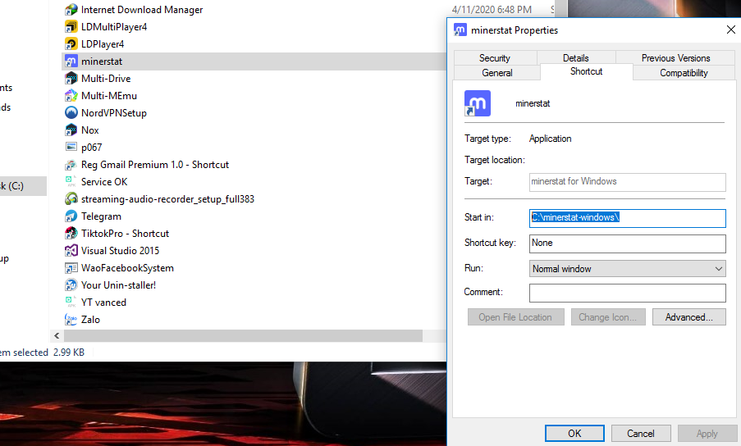Switch to the Compatibility tab
This screenshot has width=741, height=446.
(x=683, y=73)
